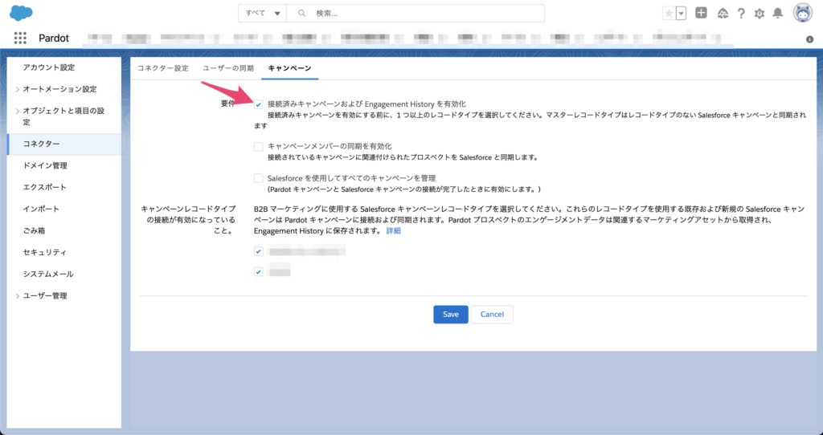Open セキュリティ in the sidebar
Screen dimensions: 823x435
pos(45,252)
